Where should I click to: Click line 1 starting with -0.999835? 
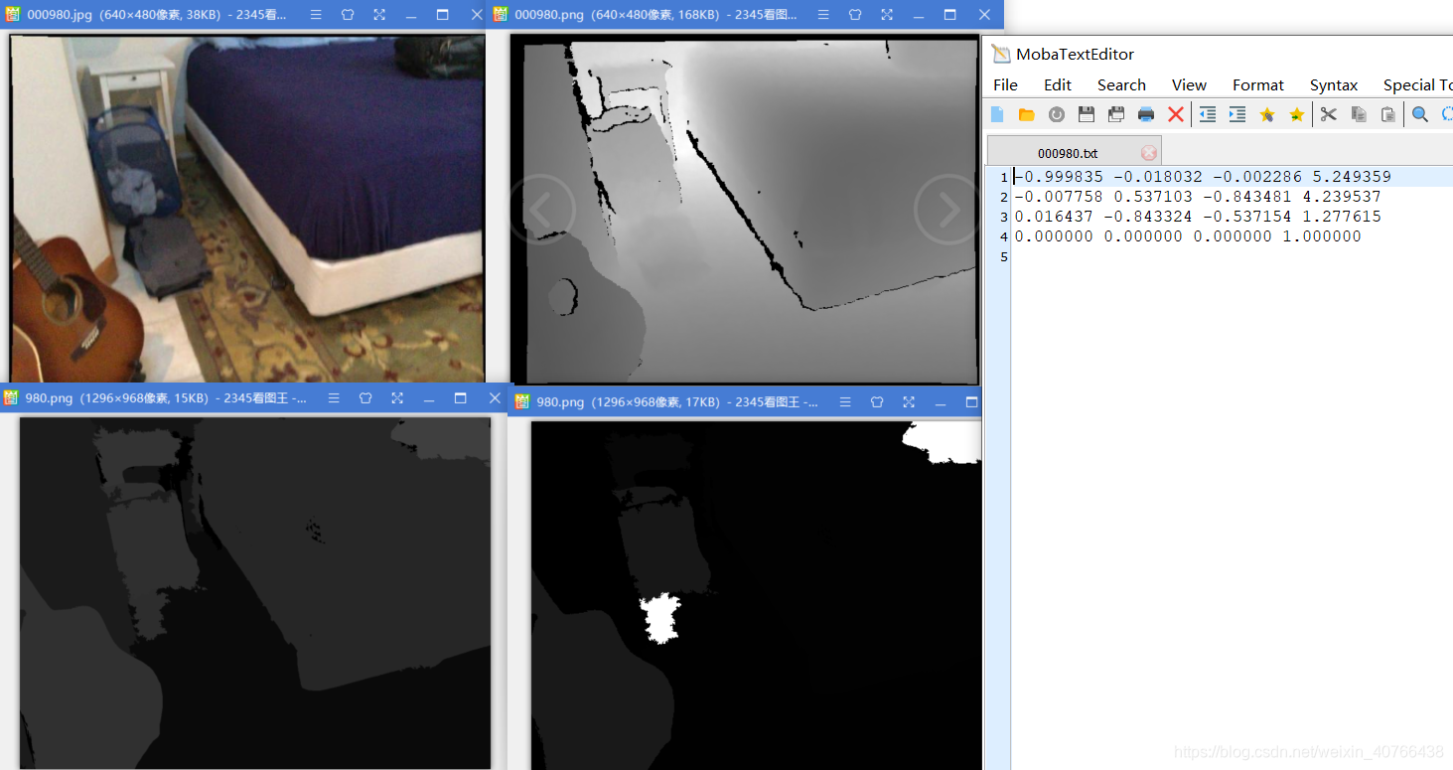[1202, 177]
